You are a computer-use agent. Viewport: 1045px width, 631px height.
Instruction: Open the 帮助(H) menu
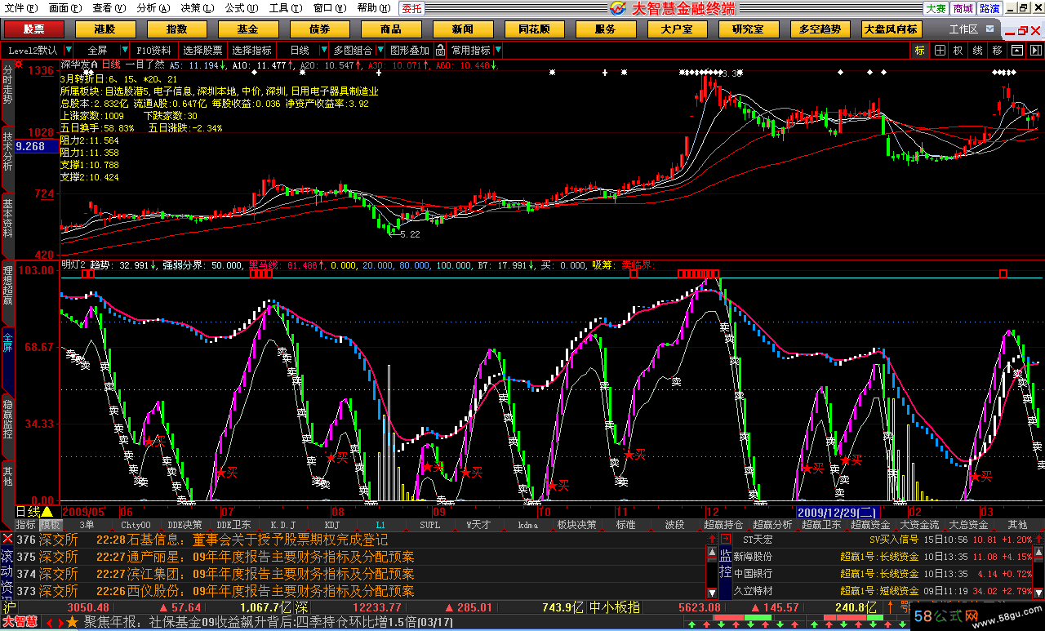373,8
